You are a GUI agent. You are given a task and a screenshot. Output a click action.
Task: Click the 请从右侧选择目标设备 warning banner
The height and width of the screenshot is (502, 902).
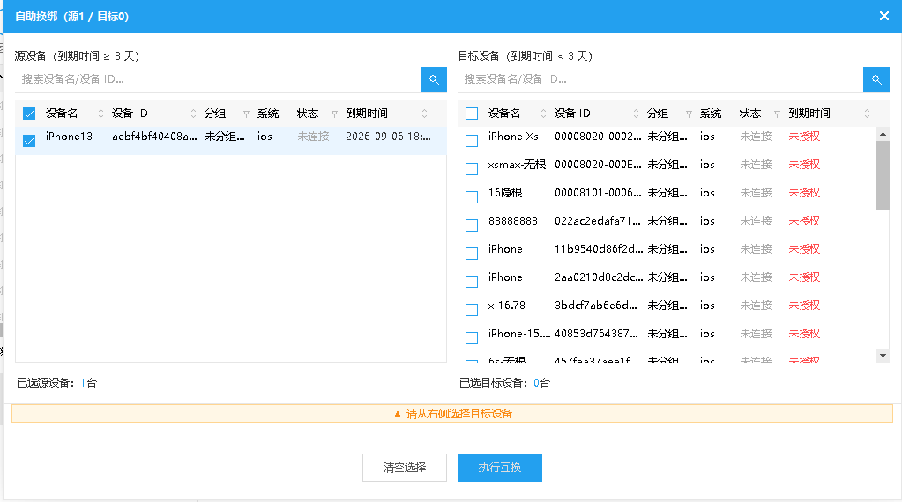click(x=452, y=414)
